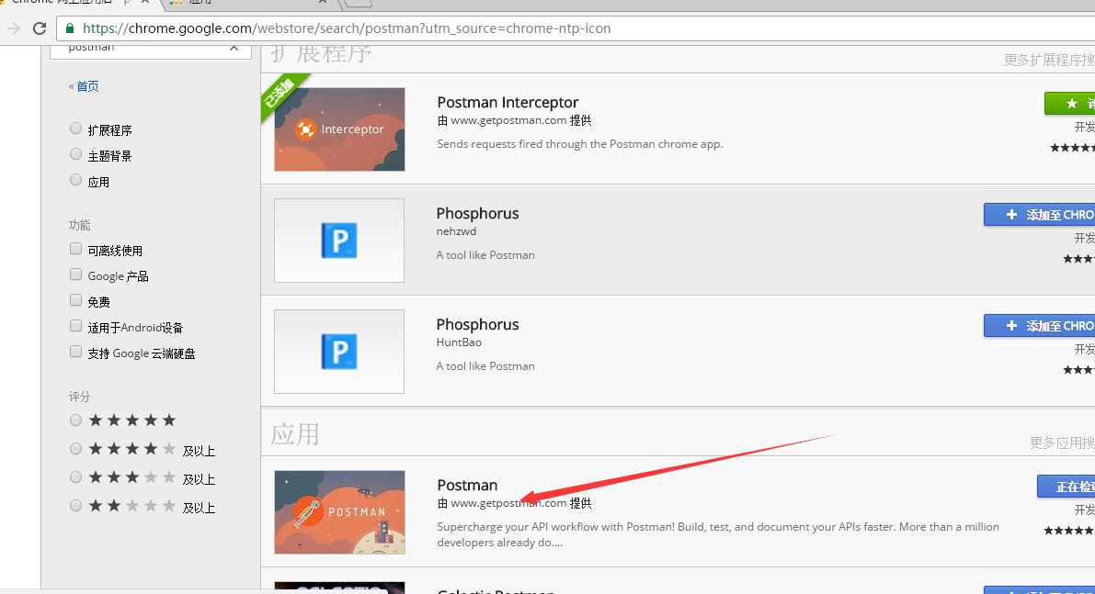Select the 主题背景 radio button
The image size is (1095, 594).
tap(75, 154)
